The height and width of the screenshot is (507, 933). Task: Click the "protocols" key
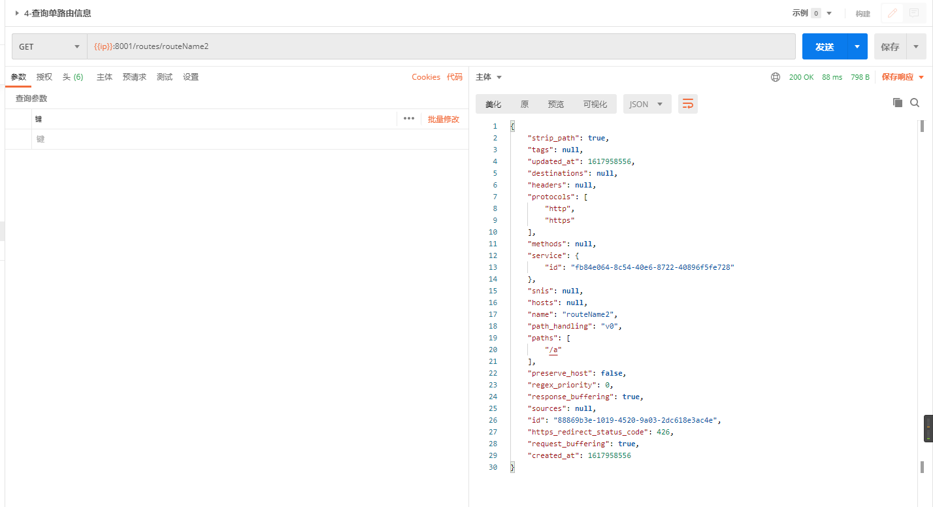[x=551, y=197]
